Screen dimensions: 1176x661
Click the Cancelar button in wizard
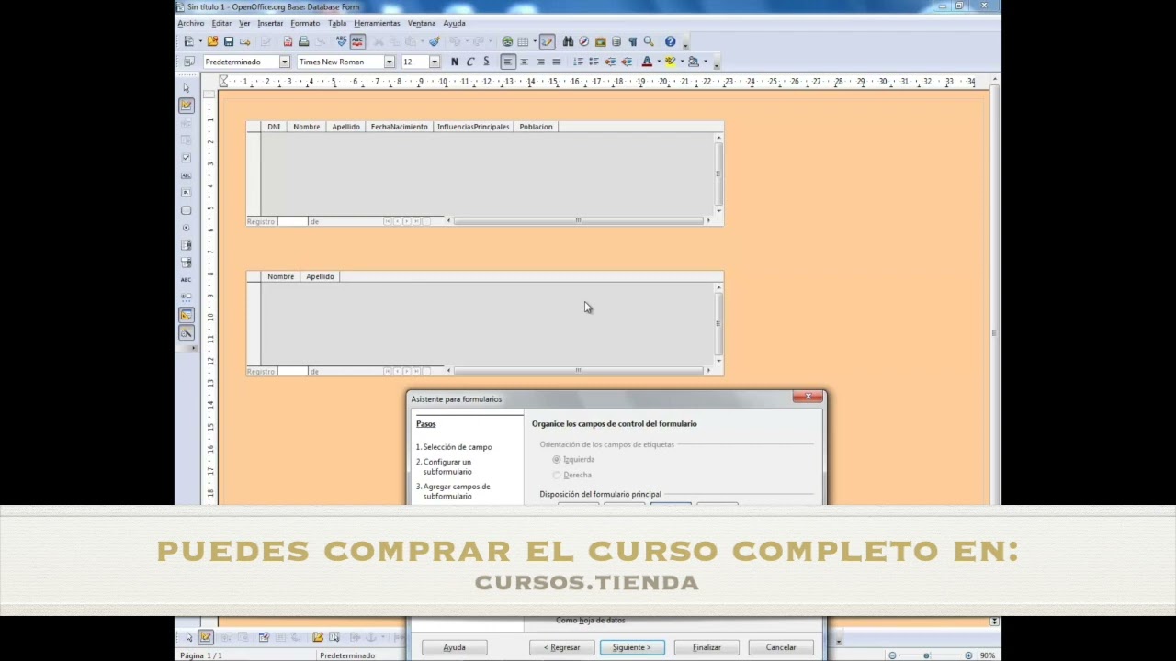tap(781, 647)
